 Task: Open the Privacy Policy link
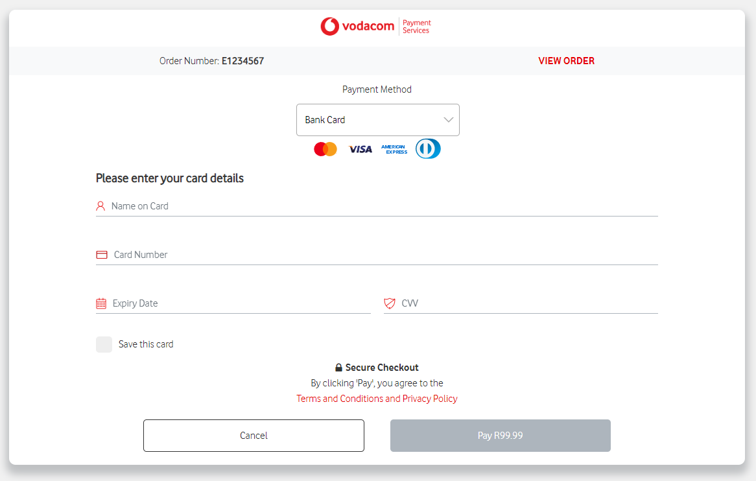431,398
